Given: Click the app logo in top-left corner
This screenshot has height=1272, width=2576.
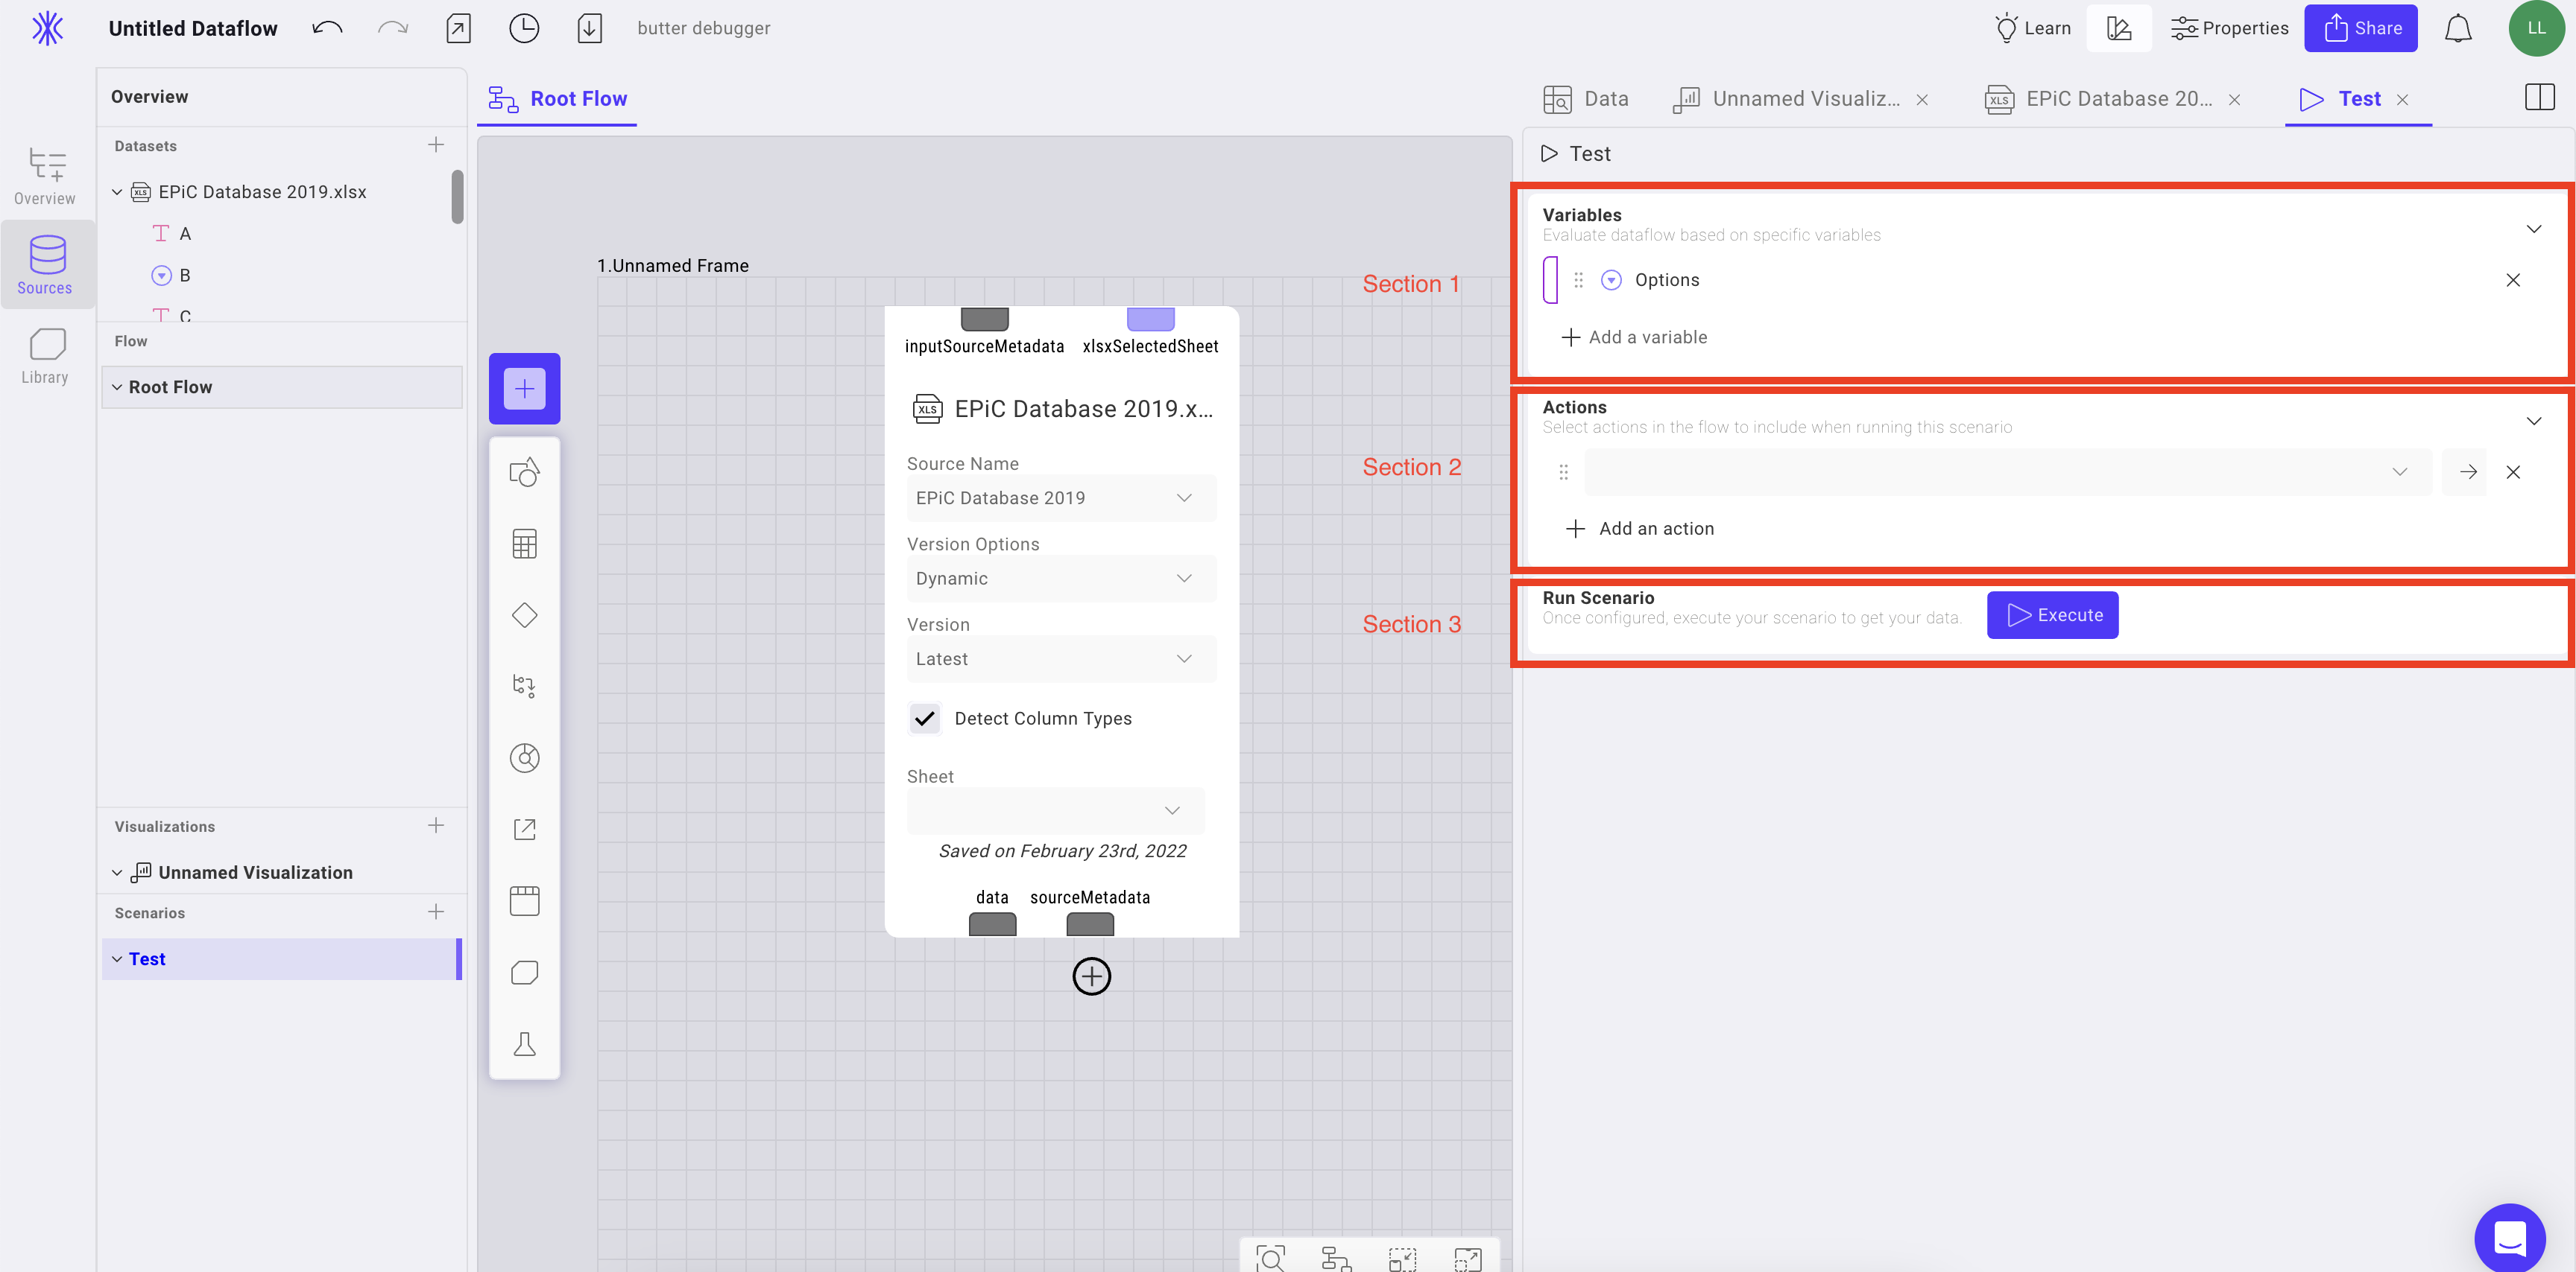Looking at the screenshot, I should (47, 28).
